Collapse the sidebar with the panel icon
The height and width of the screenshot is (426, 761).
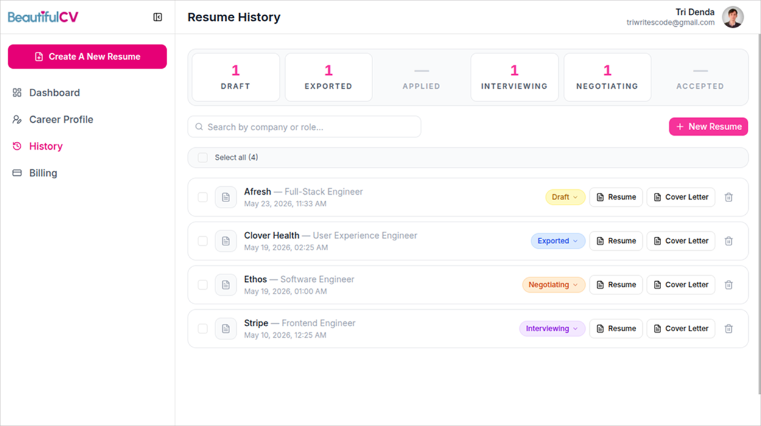click(x=158, y=17)
